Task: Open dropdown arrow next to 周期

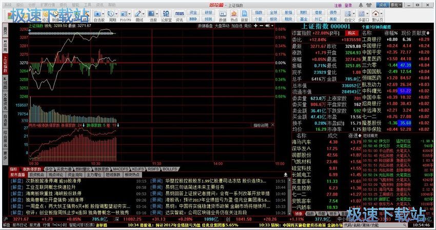Action: (x=116, y=14)
